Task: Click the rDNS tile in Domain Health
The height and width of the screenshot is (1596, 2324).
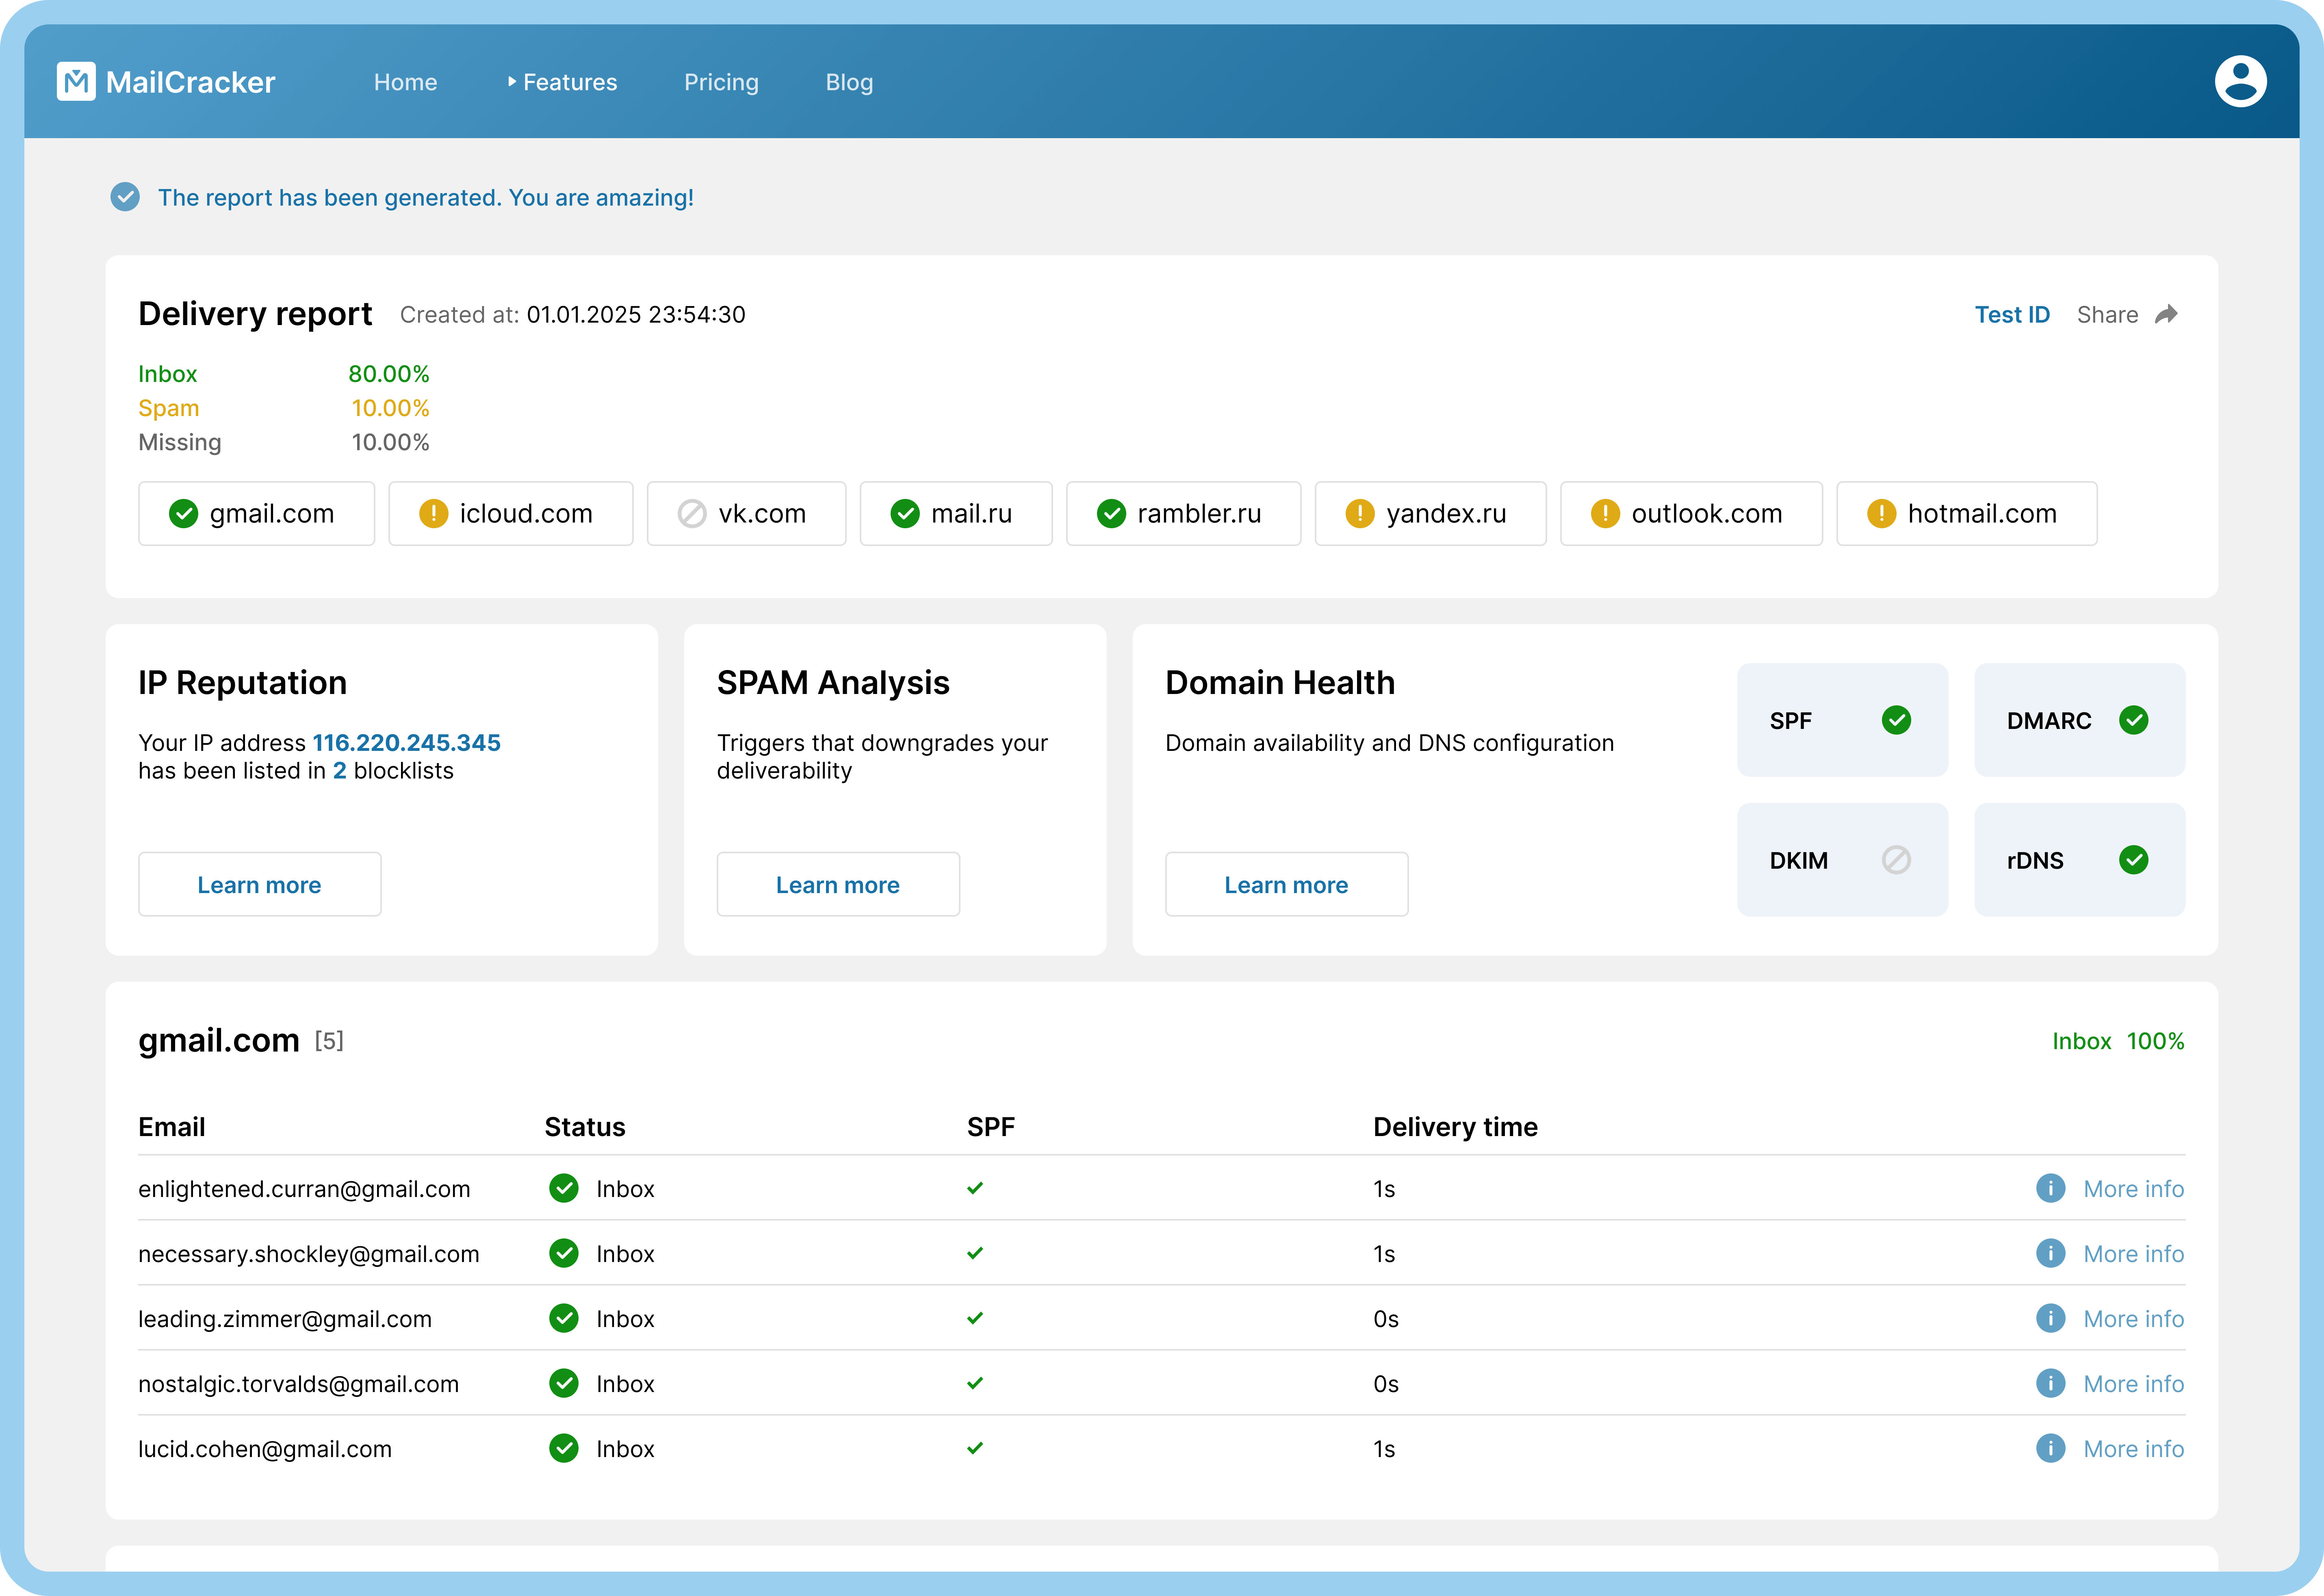Action: tap(2079, 860)
